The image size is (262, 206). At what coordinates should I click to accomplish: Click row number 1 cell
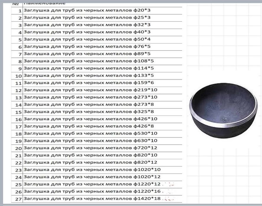pyautogui.click(x=17, y=11)
